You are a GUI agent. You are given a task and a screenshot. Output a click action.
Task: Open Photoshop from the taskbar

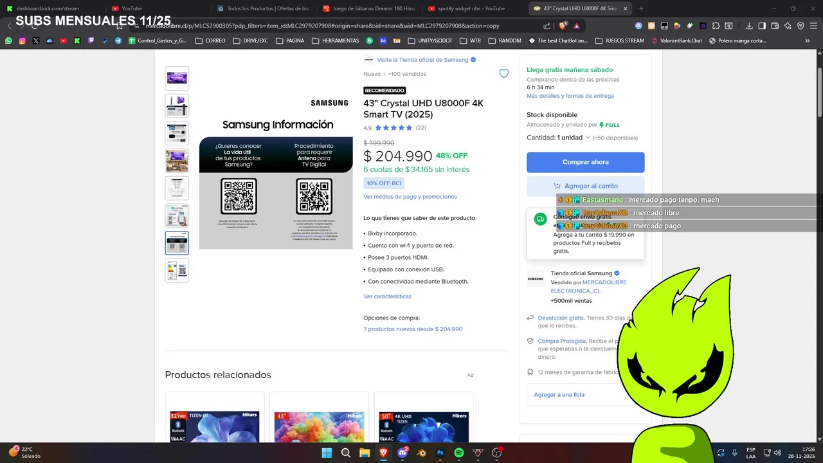click(x=440, y=453)
